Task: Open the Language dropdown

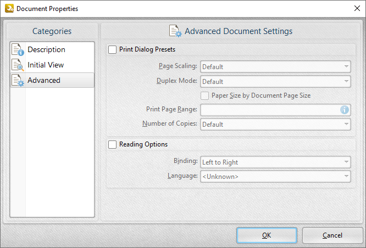Action: point(275,177)
